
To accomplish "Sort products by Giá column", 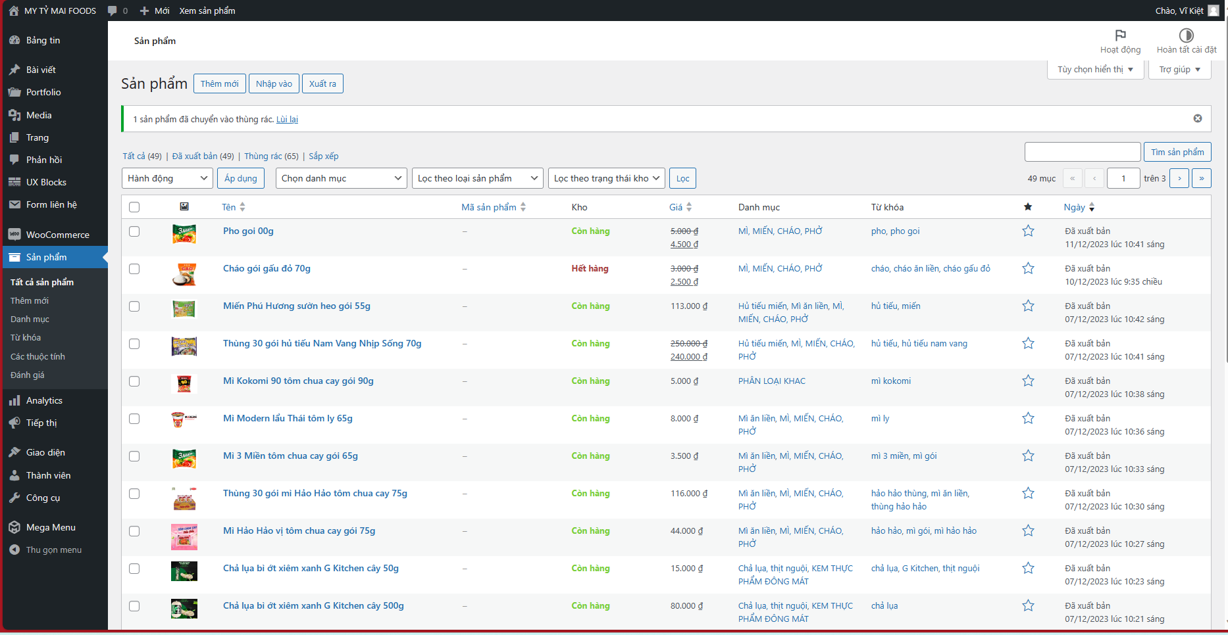I will [680, 207].
